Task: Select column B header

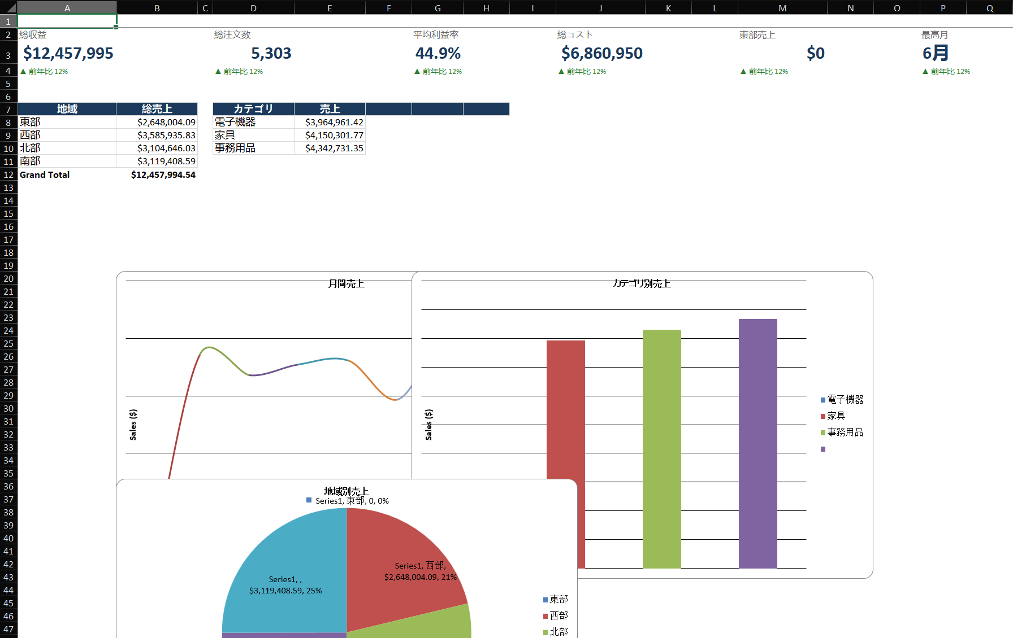Action: pos(157,8)
